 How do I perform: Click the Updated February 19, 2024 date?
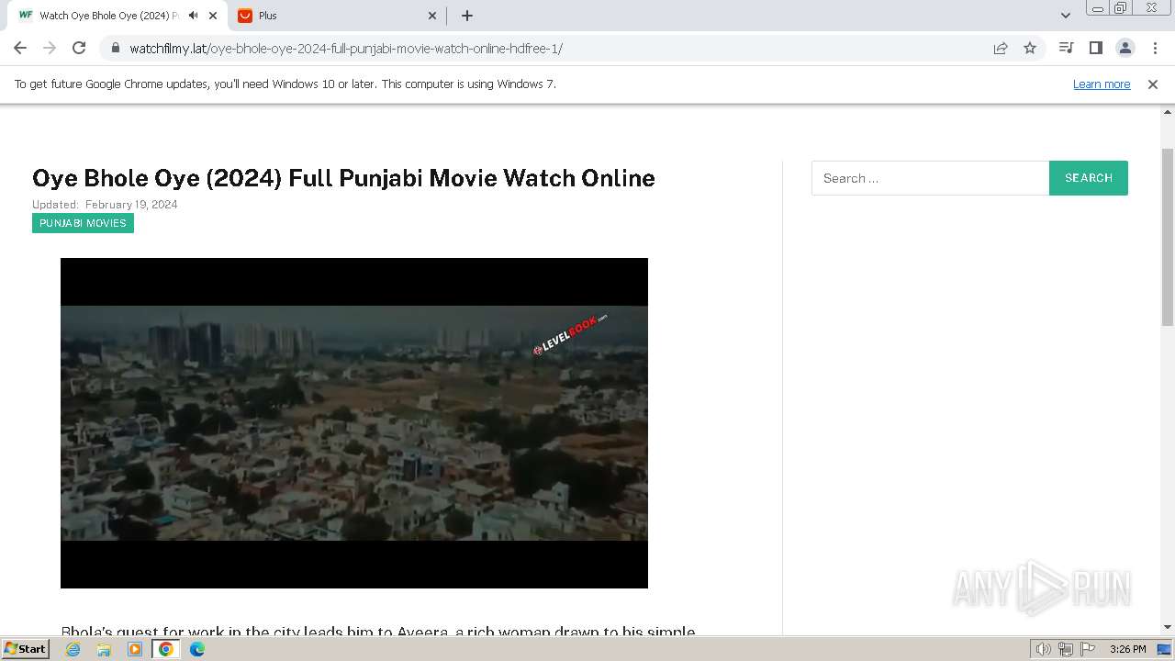coord(105,205)
